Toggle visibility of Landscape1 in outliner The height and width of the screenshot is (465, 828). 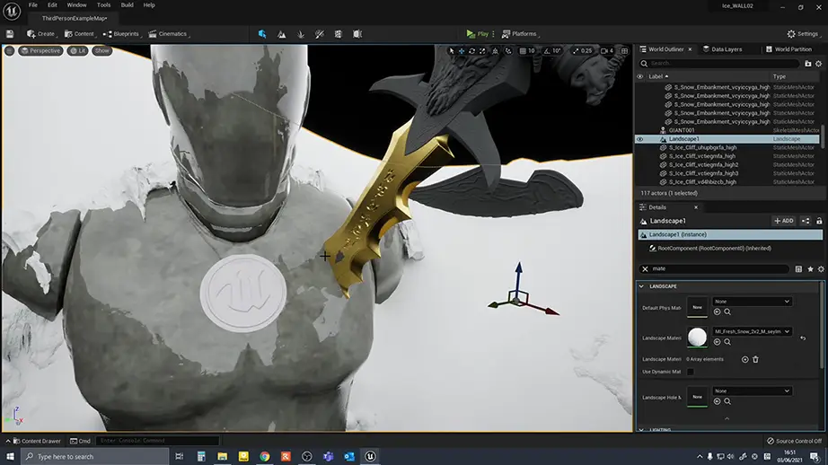(x=640, y=139)
